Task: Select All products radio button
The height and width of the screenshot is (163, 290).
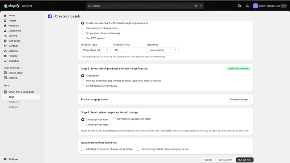Action: [x=83, y=76]
